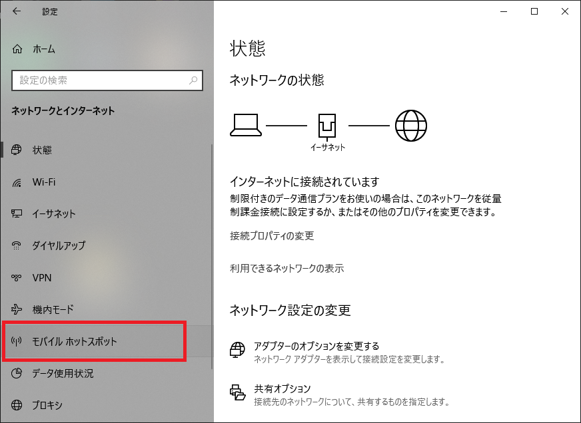Image resolution: width=581 pixels, height=423 pixels.
Task: Open データ使用状況 from the sidebar
Action: (x=63, y=373)
